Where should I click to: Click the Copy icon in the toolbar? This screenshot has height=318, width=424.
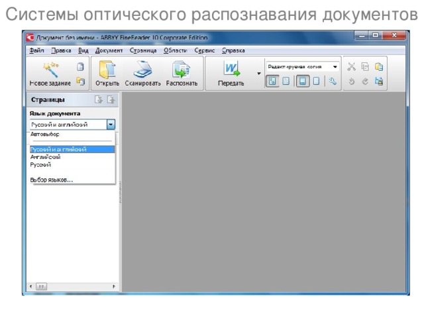point(365,66)
